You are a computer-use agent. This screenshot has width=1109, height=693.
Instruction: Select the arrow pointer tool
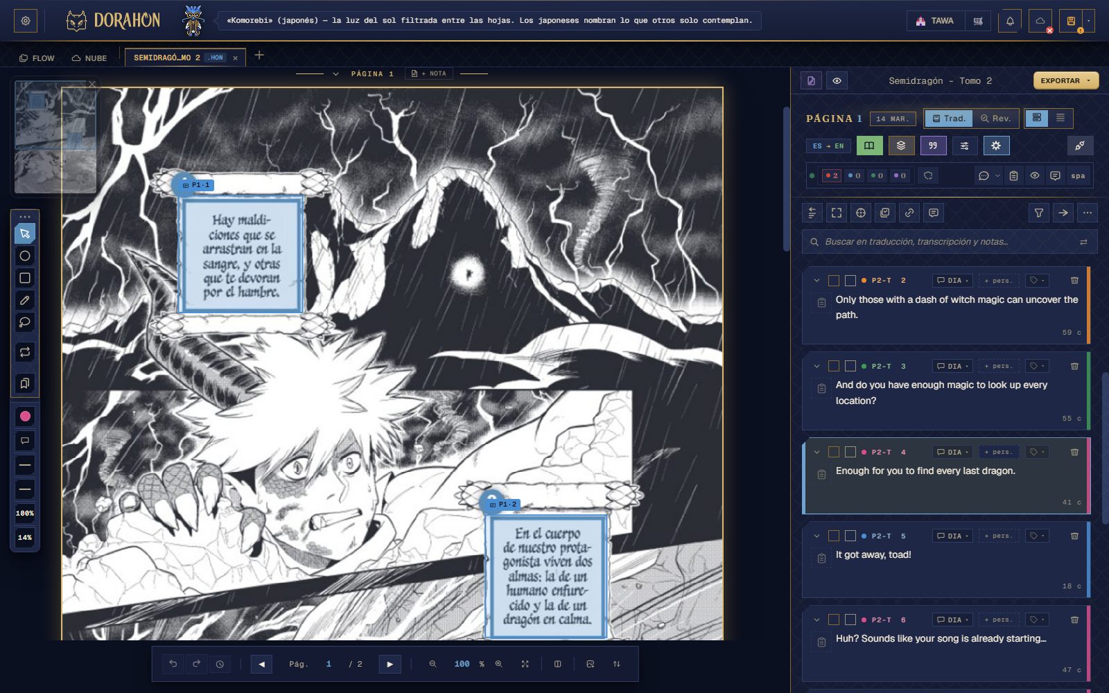pos(25,234)
